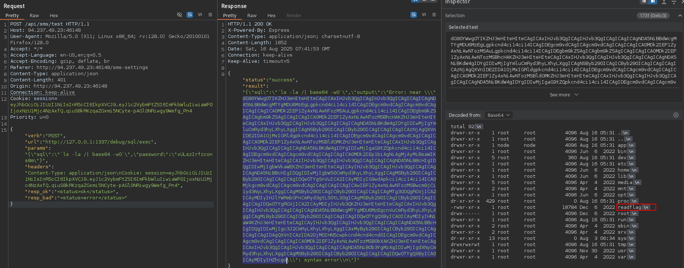Toggle show \n newlines in Response panel

pyautogui.click(x=424, y=15)
